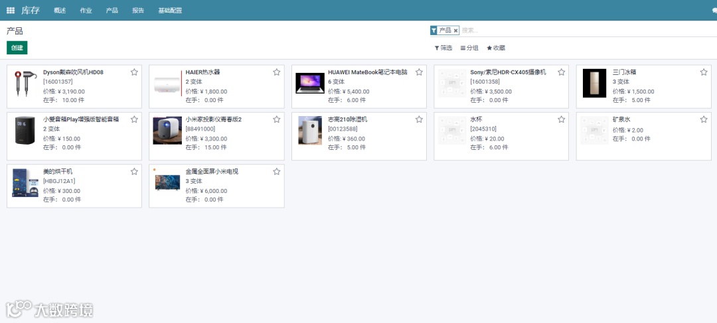The image size is (717, 323).
Task: Click 在手: 10.00 件 quantity text
Action: pyautogui.click(x=62, y=100)
